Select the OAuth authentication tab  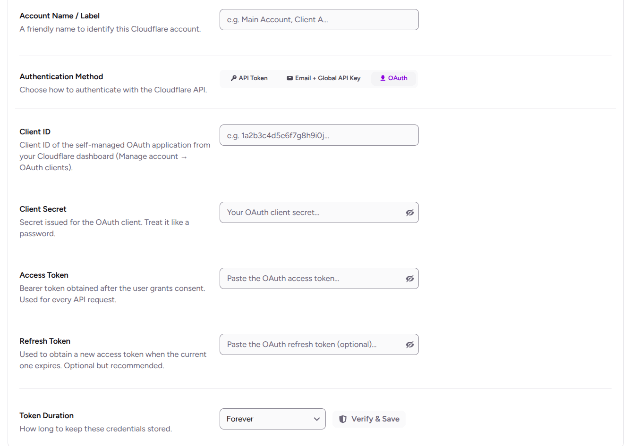coord(394,78)
